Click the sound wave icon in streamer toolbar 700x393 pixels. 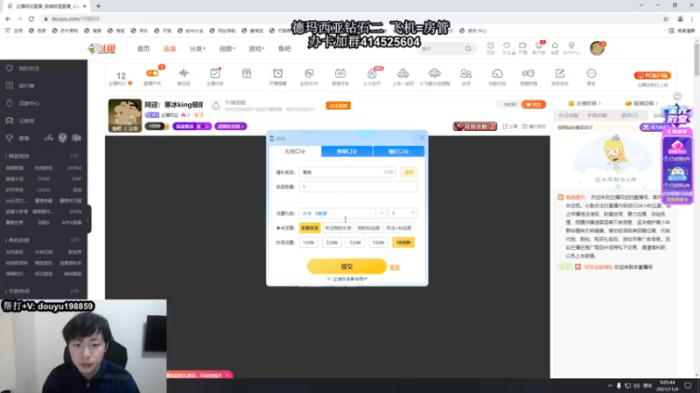point(184,73)
